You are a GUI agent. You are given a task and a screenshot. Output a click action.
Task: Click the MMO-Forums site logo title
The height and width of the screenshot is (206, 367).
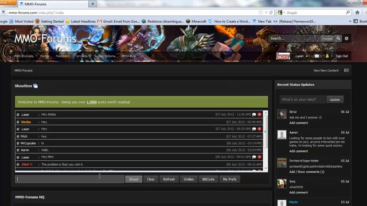[45, 38]
